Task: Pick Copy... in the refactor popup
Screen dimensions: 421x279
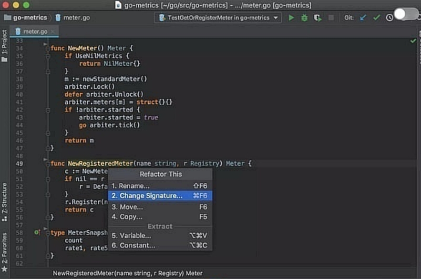Action: (160, 217)
